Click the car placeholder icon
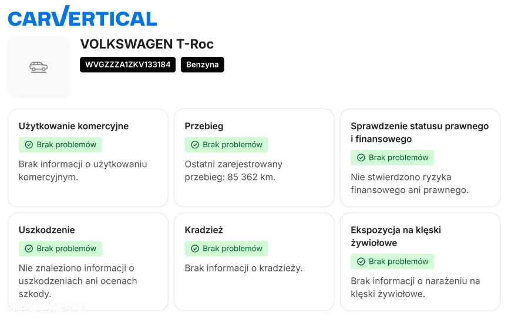The image size is (508, 319). [x=39, y=67]
